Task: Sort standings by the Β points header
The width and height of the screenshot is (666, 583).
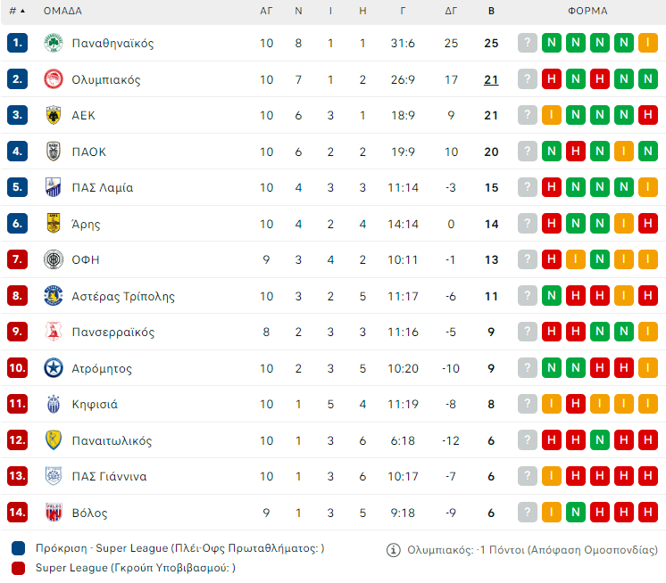Action: (491, 12)
